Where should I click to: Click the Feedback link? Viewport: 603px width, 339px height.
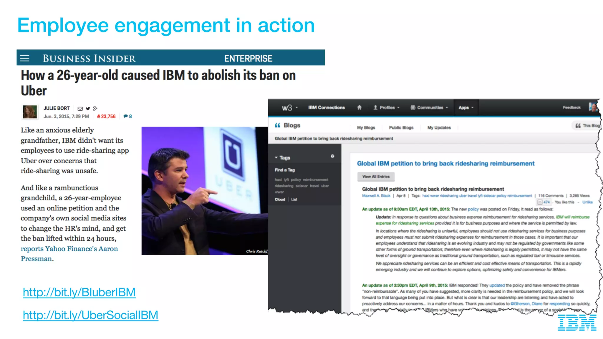click(x=571, y=107)
